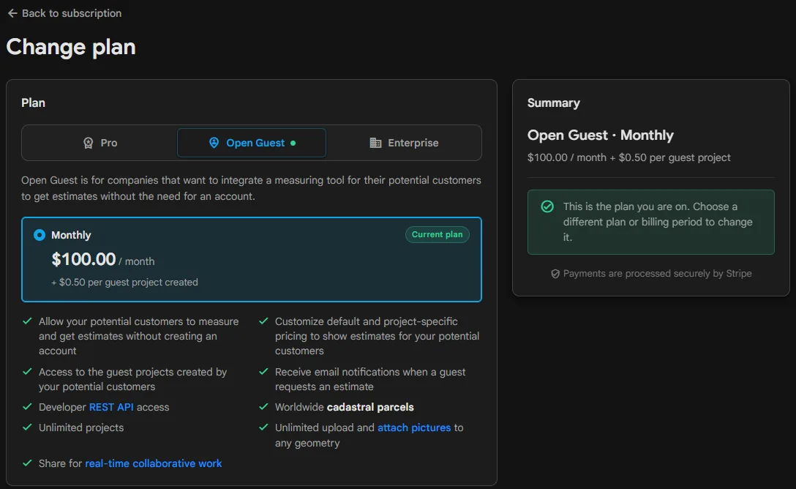Image resolution: width=796 pixels, height=489 pixels.
Task: Switch to the Pro plan tab
Action: coord(100,143)
